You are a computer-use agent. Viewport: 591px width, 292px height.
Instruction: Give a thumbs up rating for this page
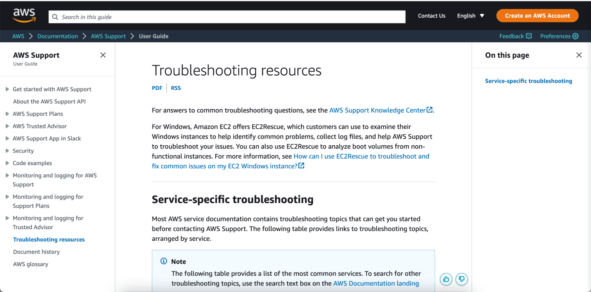446,279
